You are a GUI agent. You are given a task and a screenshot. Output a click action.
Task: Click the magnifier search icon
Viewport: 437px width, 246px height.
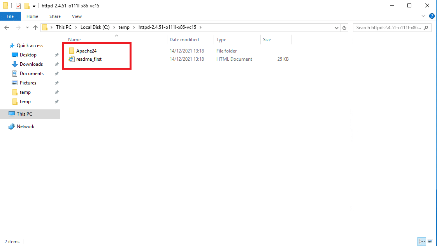pos(426,28)
